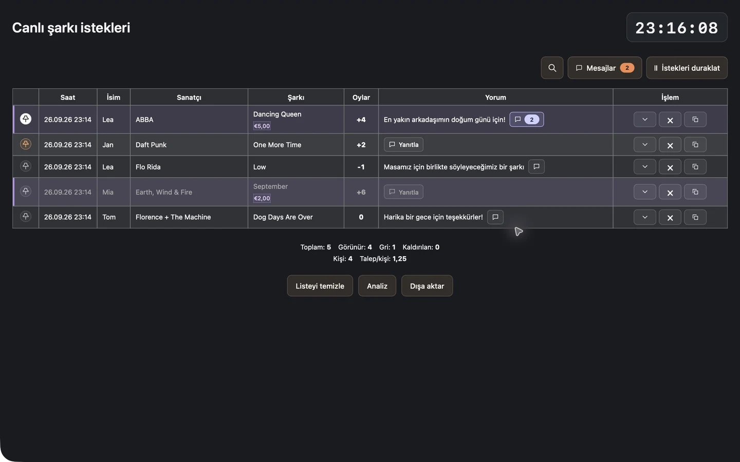
Task: Copy the Earth, Wind & Fire row
Action: [x=695, y=192]
